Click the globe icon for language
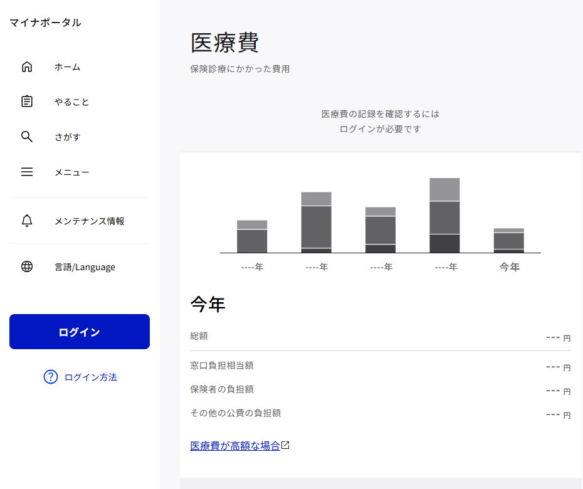This screenshot has width=583, height=489. coord(27,266)
